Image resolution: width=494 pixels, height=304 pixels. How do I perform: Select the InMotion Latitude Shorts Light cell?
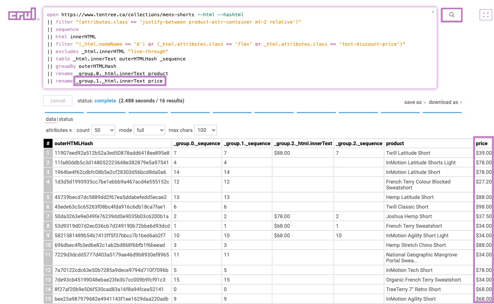pyautogui.click(x=429, y=163)
